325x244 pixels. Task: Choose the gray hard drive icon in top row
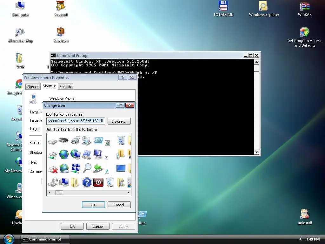coord(52,142)
